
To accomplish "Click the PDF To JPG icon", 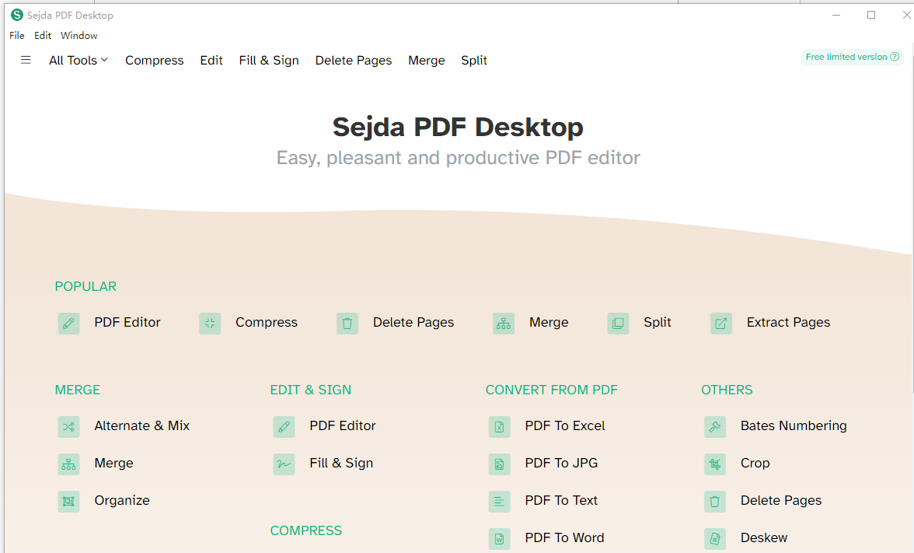I will click(x=500, y=464).
